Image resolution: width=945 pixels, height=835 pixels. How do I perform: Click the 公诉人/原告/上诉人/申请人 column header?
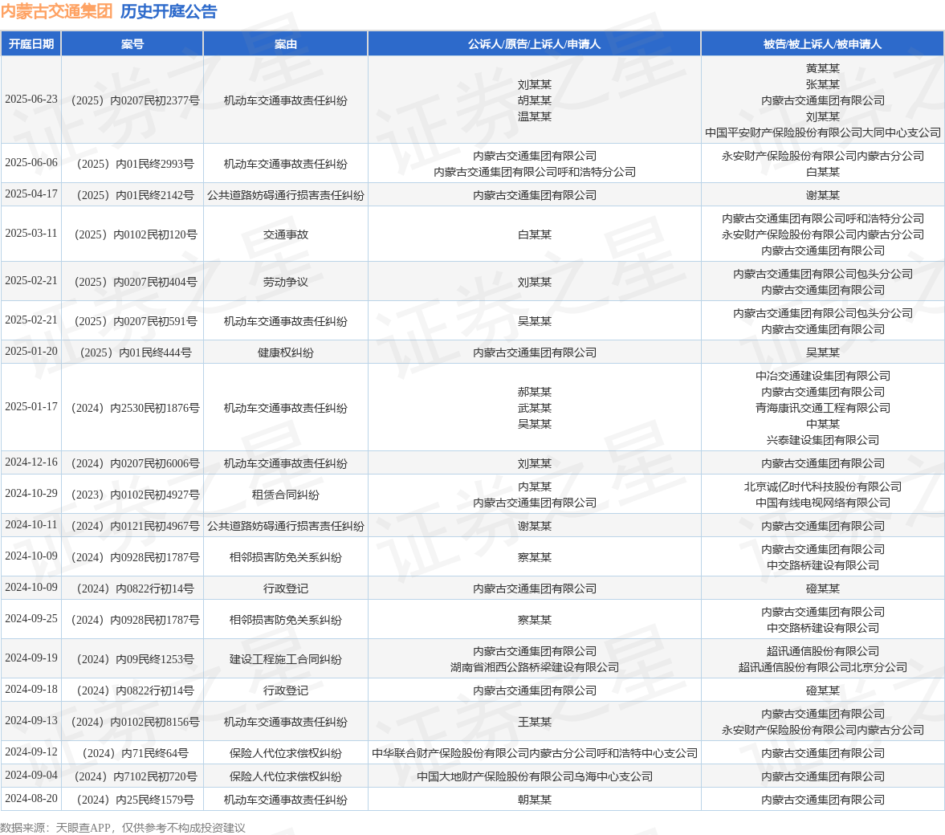[x=535, y=44]
